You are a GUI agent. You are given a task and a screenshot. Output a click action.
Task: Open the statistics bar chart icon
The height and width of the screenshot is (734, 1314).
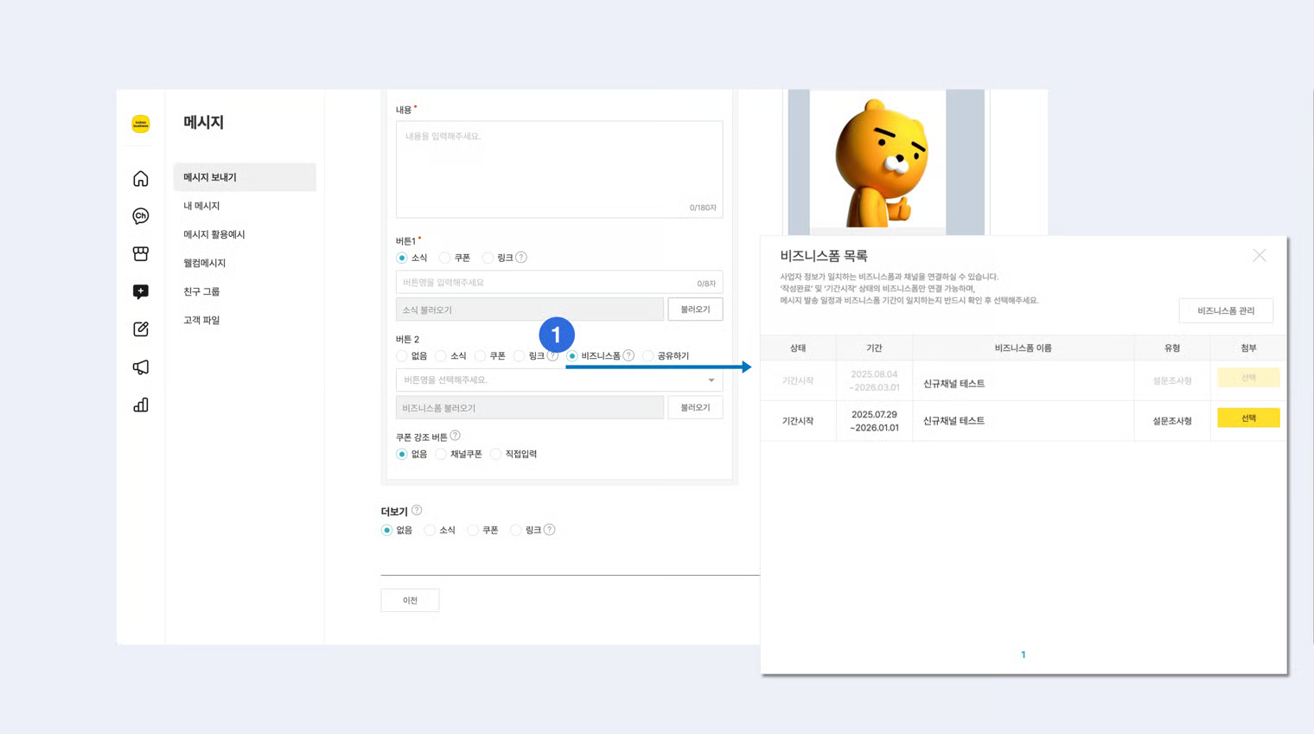pyautogui.click(x=141, y=405)
